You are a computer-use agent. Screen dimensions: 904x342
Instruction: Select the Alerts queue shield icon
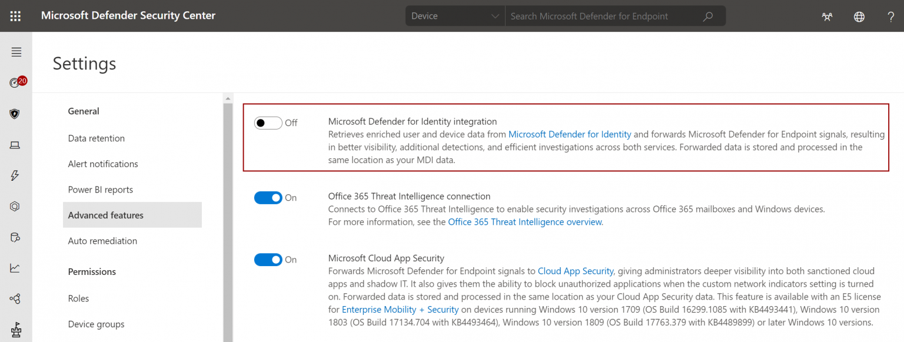pos(15,114)
